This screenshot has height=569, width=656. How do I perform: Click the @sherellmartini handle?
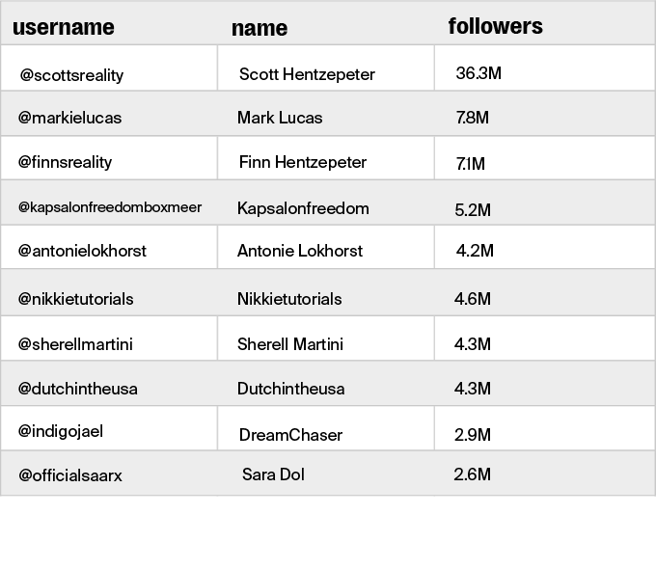point(75,344)
